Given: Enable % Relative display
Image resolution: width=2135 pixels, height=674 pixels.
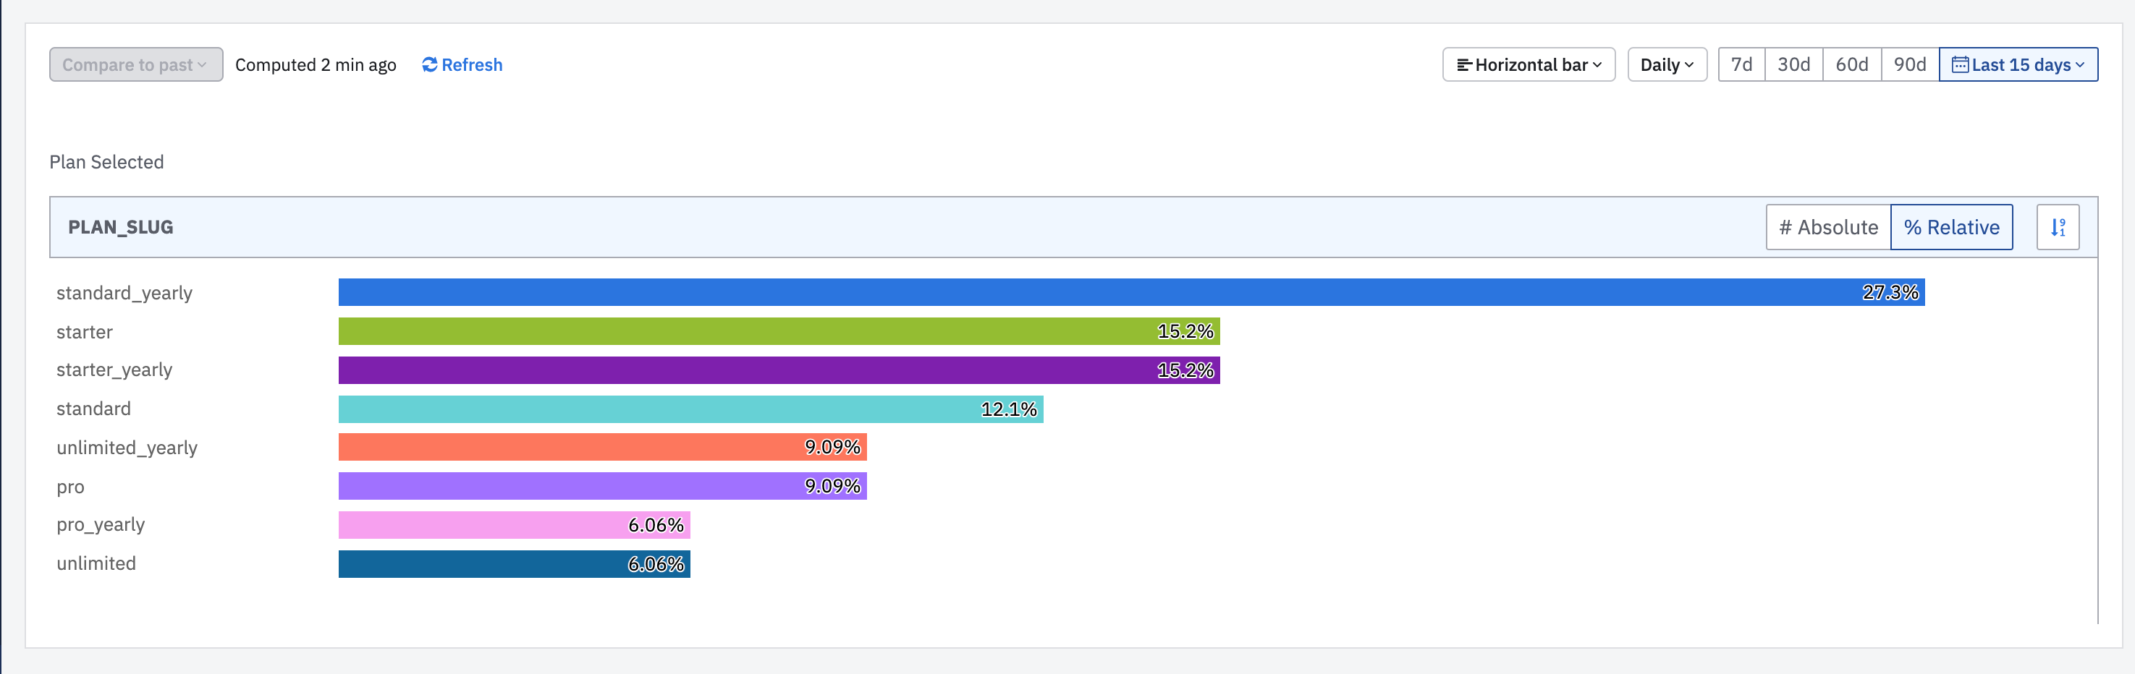Looking at the screenshot, I should pyautogui.click(x=1952, y=227).
